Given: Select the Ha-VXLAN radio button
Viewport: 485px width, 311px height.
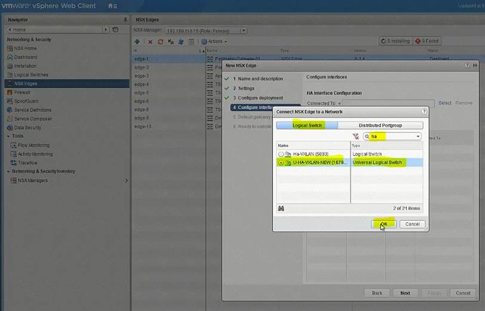Looking at the screenshot, I should point(281,154).
